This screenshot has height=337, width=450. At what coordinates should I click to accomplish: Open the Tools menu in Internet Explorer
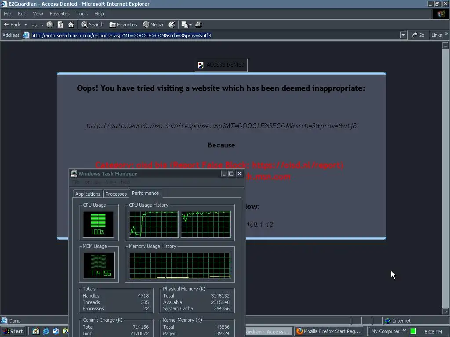[x=82, y=14]
